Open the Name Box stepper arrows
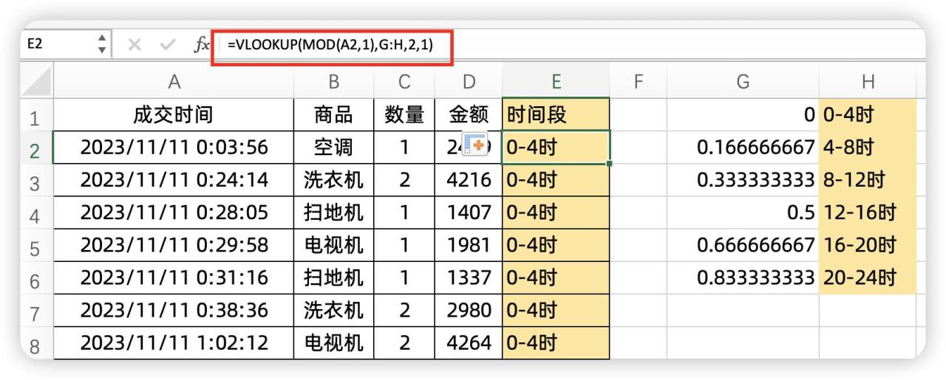This screenshot has height=380, width=946. pyautogui.click(x=102, y=45)
